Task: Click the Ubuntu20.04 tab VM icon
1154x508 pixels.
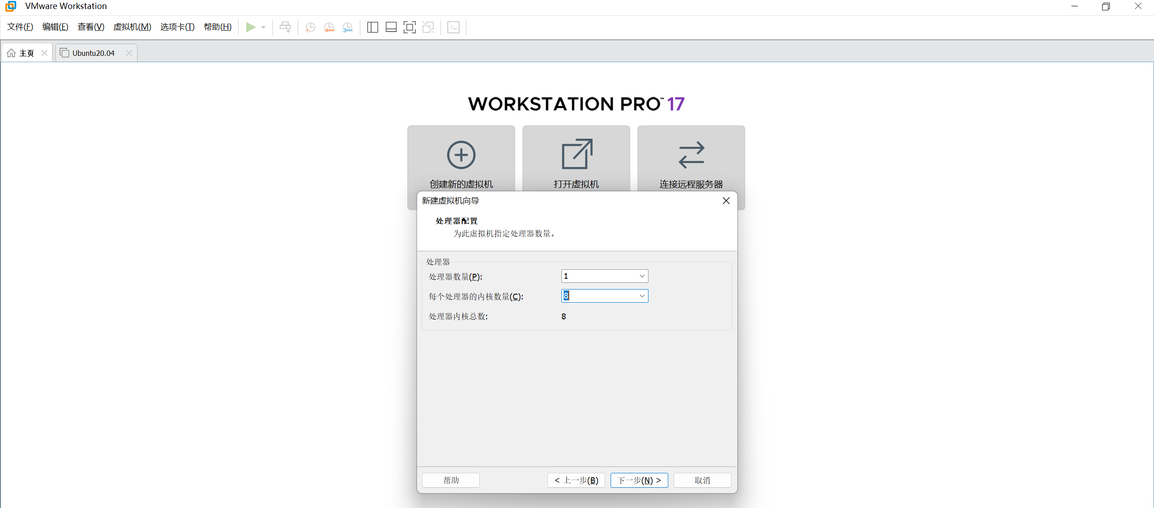Action: (64, 53)
